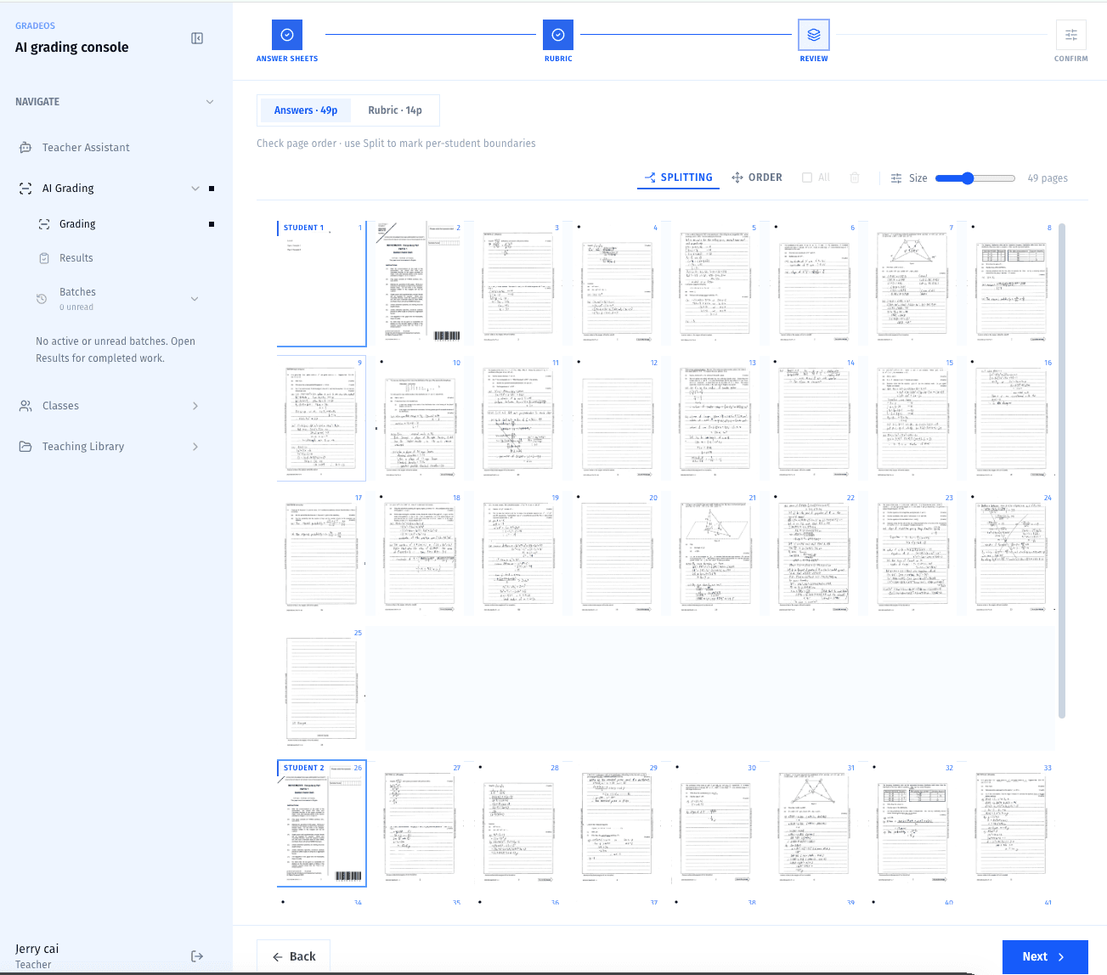Click the Batches history icon
Viewport: 1107px width, 975px height.
tap(42, 299)
